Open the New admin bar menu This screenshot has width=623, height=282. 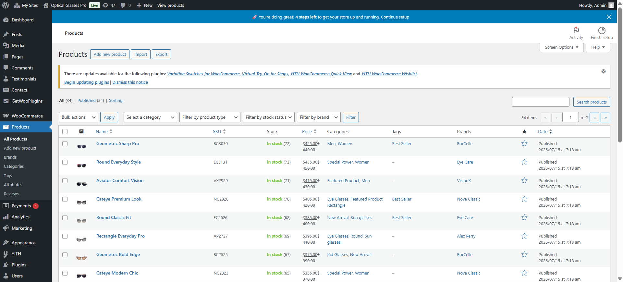pyautogui.click(x=144, y=5)
